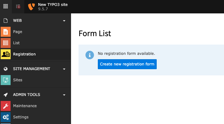This screenshot has width=224, height=124.
Task: Click the Sites module icon
Action: coord(6,80)
